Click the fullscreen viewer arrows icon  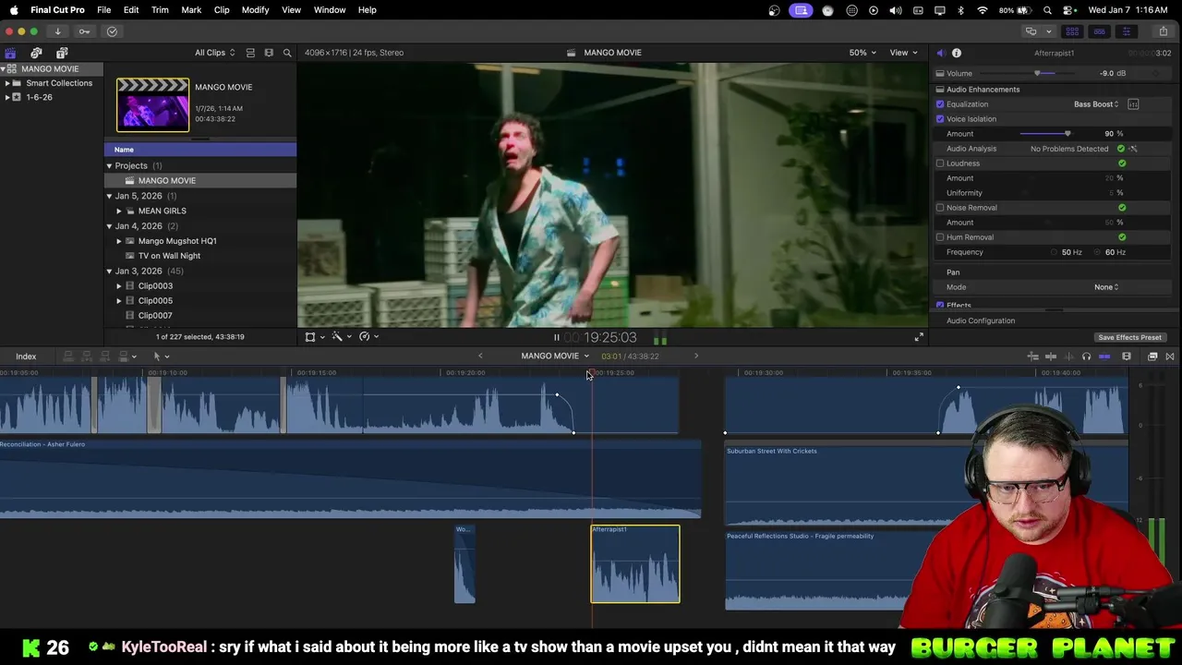tap(919, 337)
